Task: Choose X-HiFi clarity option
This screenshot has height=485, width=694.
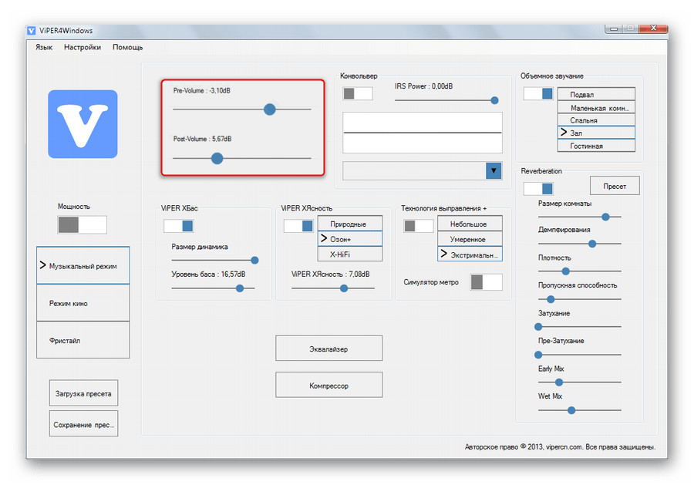Action: (x=350, y=254)
